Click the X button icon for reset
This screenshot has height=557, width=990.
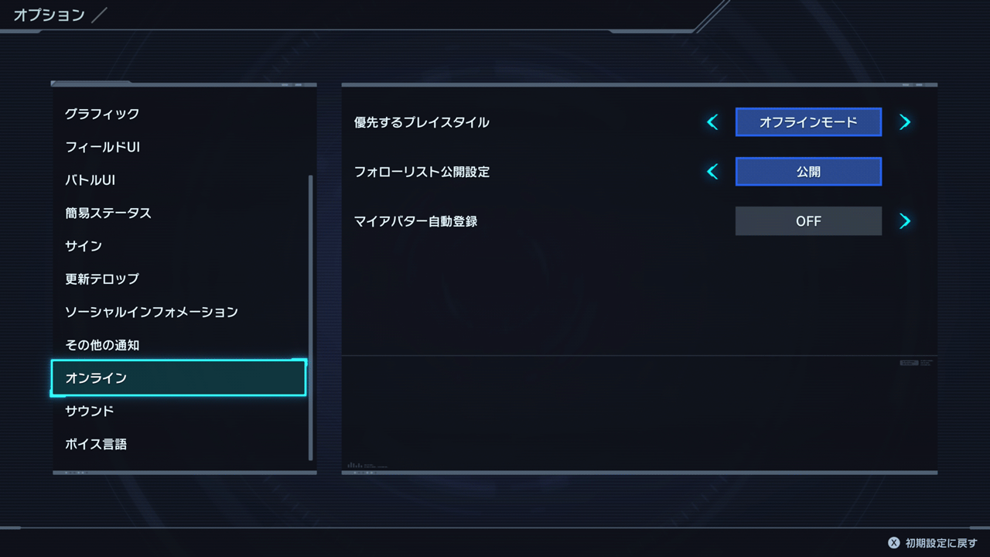[893, 543]
